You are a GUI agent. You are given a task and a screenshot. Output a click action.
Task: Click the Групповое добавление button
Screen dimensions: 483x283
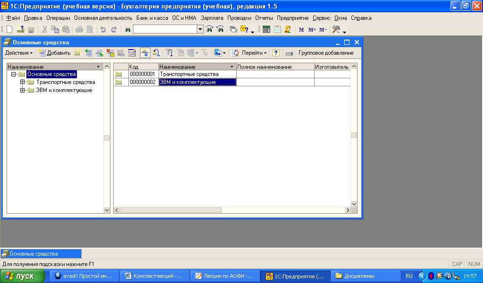[326, 53]
